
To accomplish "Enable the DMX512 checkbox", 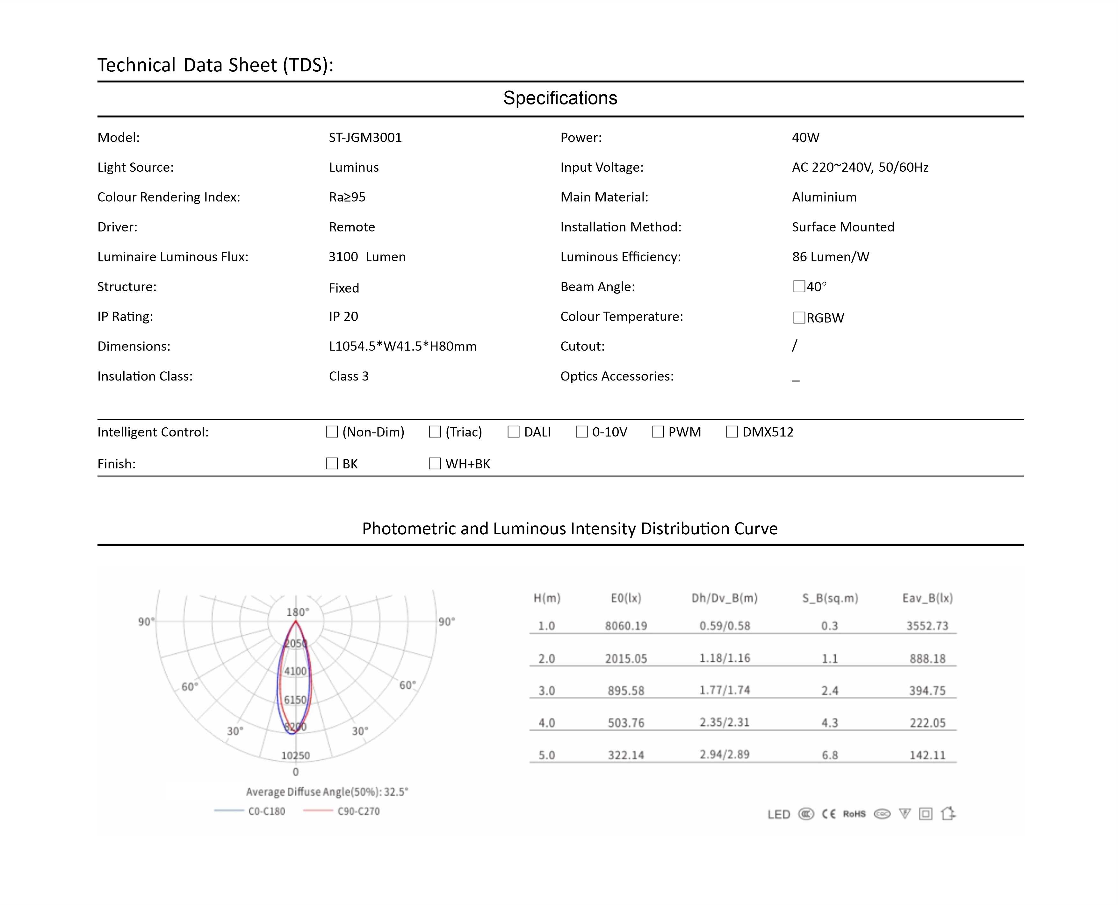I will tap(732, 432).
